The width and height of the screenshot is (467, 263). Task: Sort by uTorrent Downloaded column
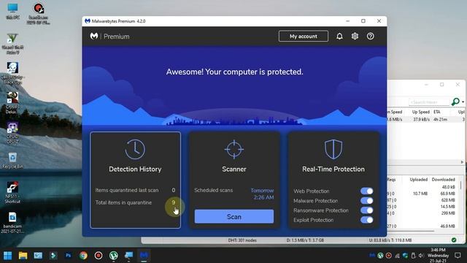pos(443,180)
